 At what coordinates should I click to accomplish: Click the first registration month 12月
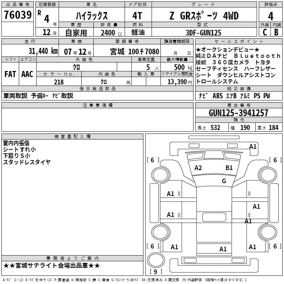pyautogui.click(x=49, y=32)
